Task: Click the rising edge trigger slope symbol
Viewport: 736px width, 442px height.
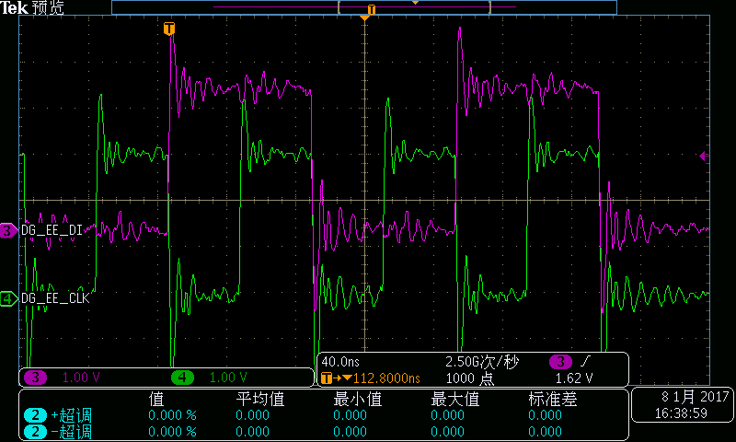Action: (x=586, y=361)
